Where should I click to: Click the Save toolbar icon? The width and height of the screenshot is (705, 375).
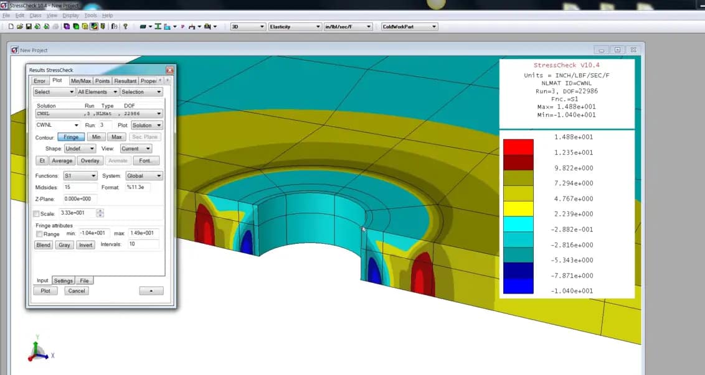[x=29, y=26]
